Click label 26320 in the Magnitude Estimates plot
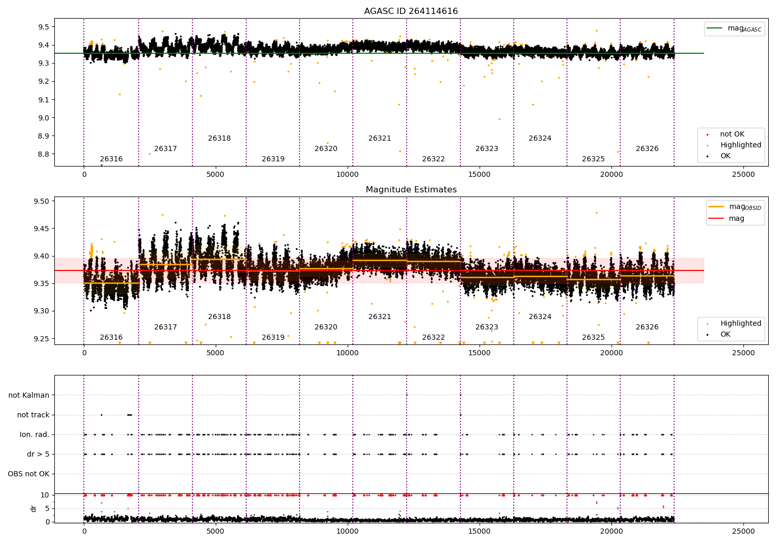The height and width of the screenshot is (543, 776). click(326, 327)
